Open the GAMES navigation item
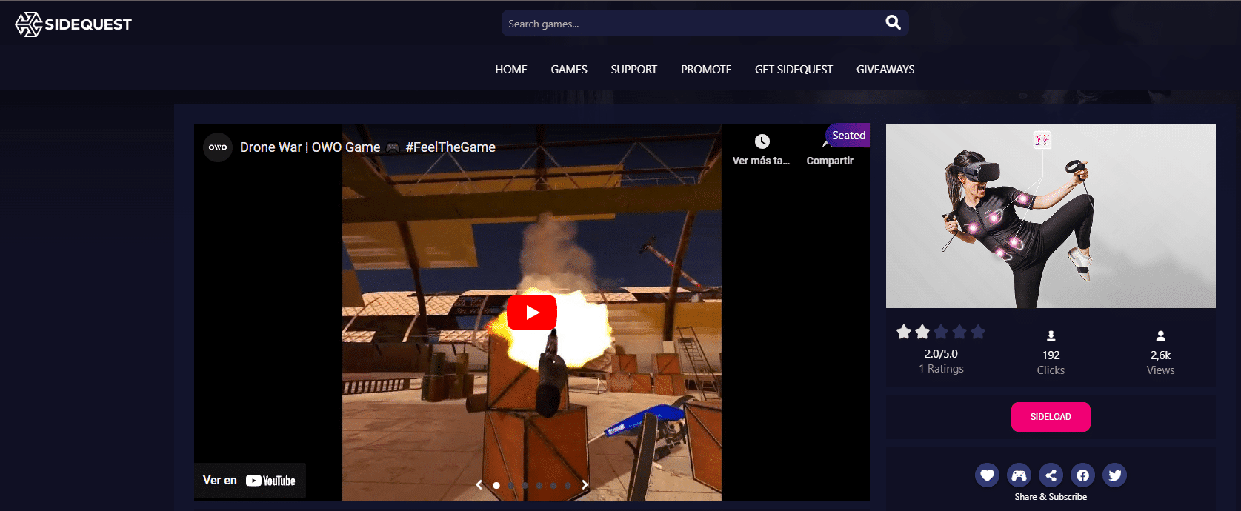The width and height of the screenshot is (1241, 511). 569,70
